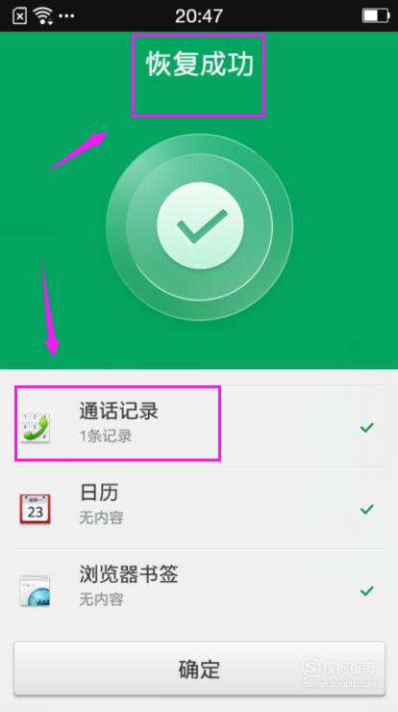This screenshot has width=398, height=712.
Task: Tap the calendar icon showing 23
Action: [x=36, y=509]
